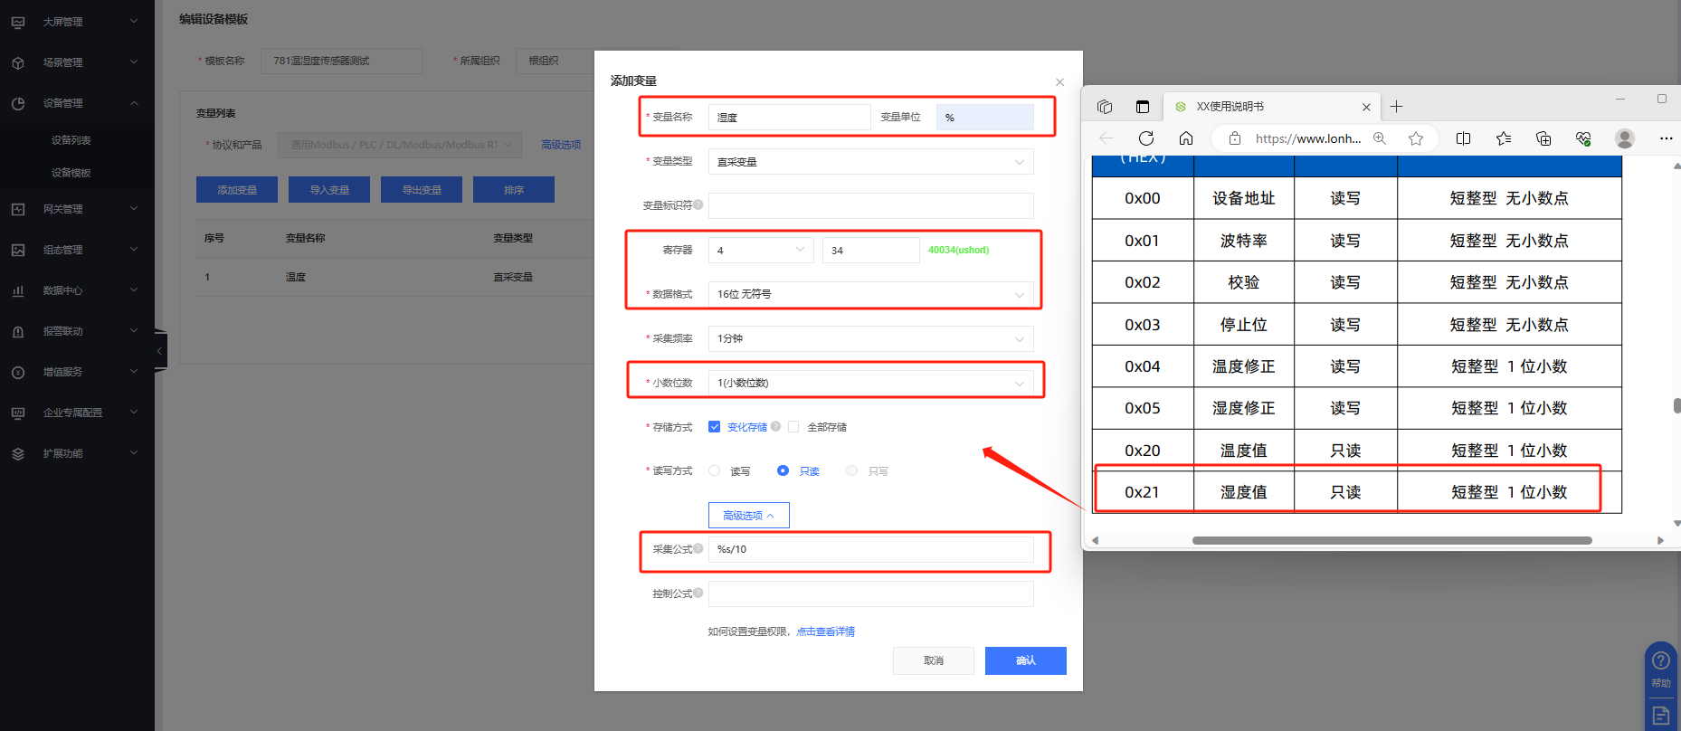Click the browser refresh icon

pos(1146,138)
